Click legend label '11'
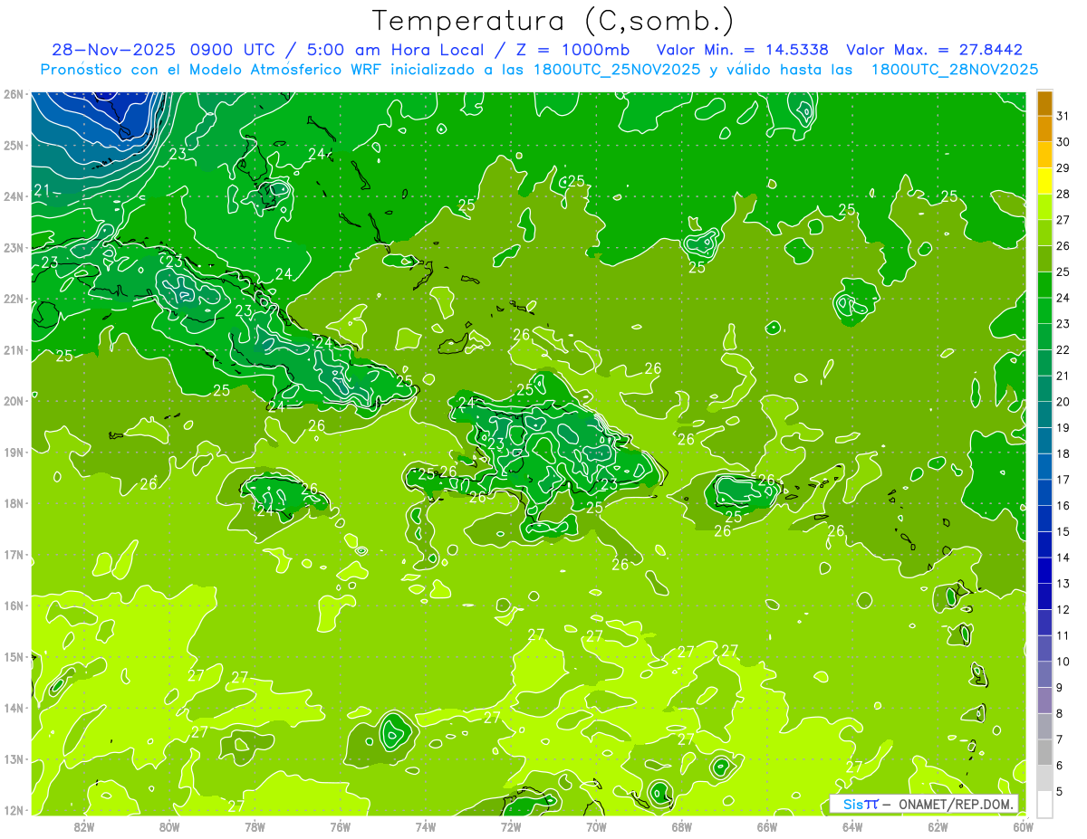The height and width of the screenshot is (839, 1087). pyautogui.click(x=1063, y=635)
